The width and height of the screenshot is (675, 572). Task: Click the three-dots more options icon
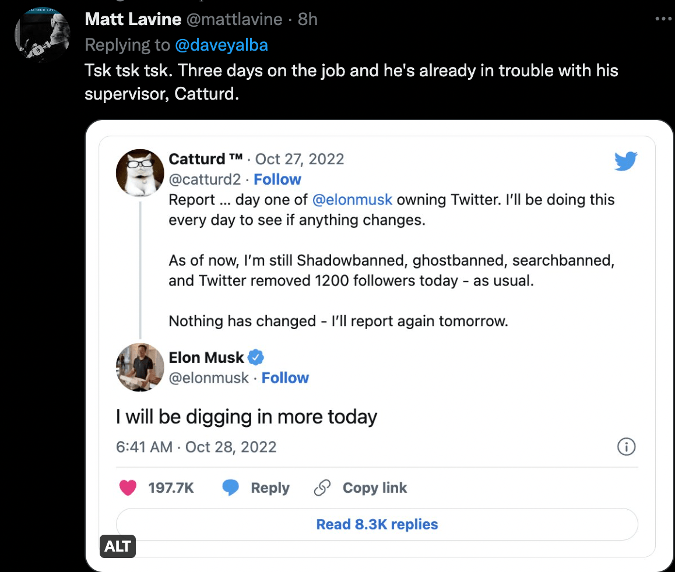coord(663,19)
